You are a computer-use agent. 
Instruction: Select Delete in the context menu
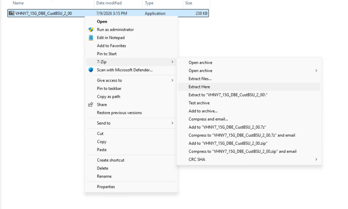pyautogui.click(x=132, y=168)
